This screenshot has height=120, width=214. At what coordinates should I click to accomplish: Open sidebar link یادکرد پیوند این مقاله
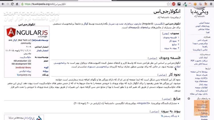point(199,94)
